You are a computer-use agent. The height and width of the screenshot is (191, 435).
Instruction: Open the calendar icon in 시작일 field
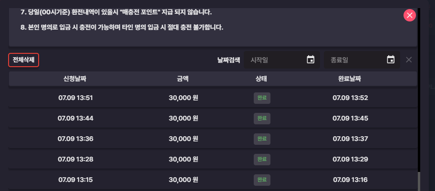tap(311, 60)
